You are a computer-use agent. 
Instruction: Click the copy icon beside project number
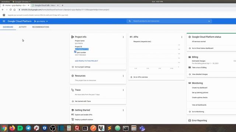75,52
